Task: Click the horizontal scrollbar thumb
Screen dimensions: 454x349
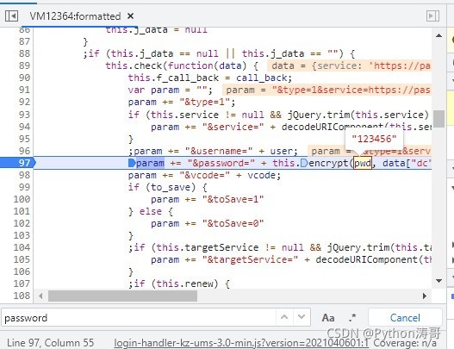Action: tap(123, 296)
